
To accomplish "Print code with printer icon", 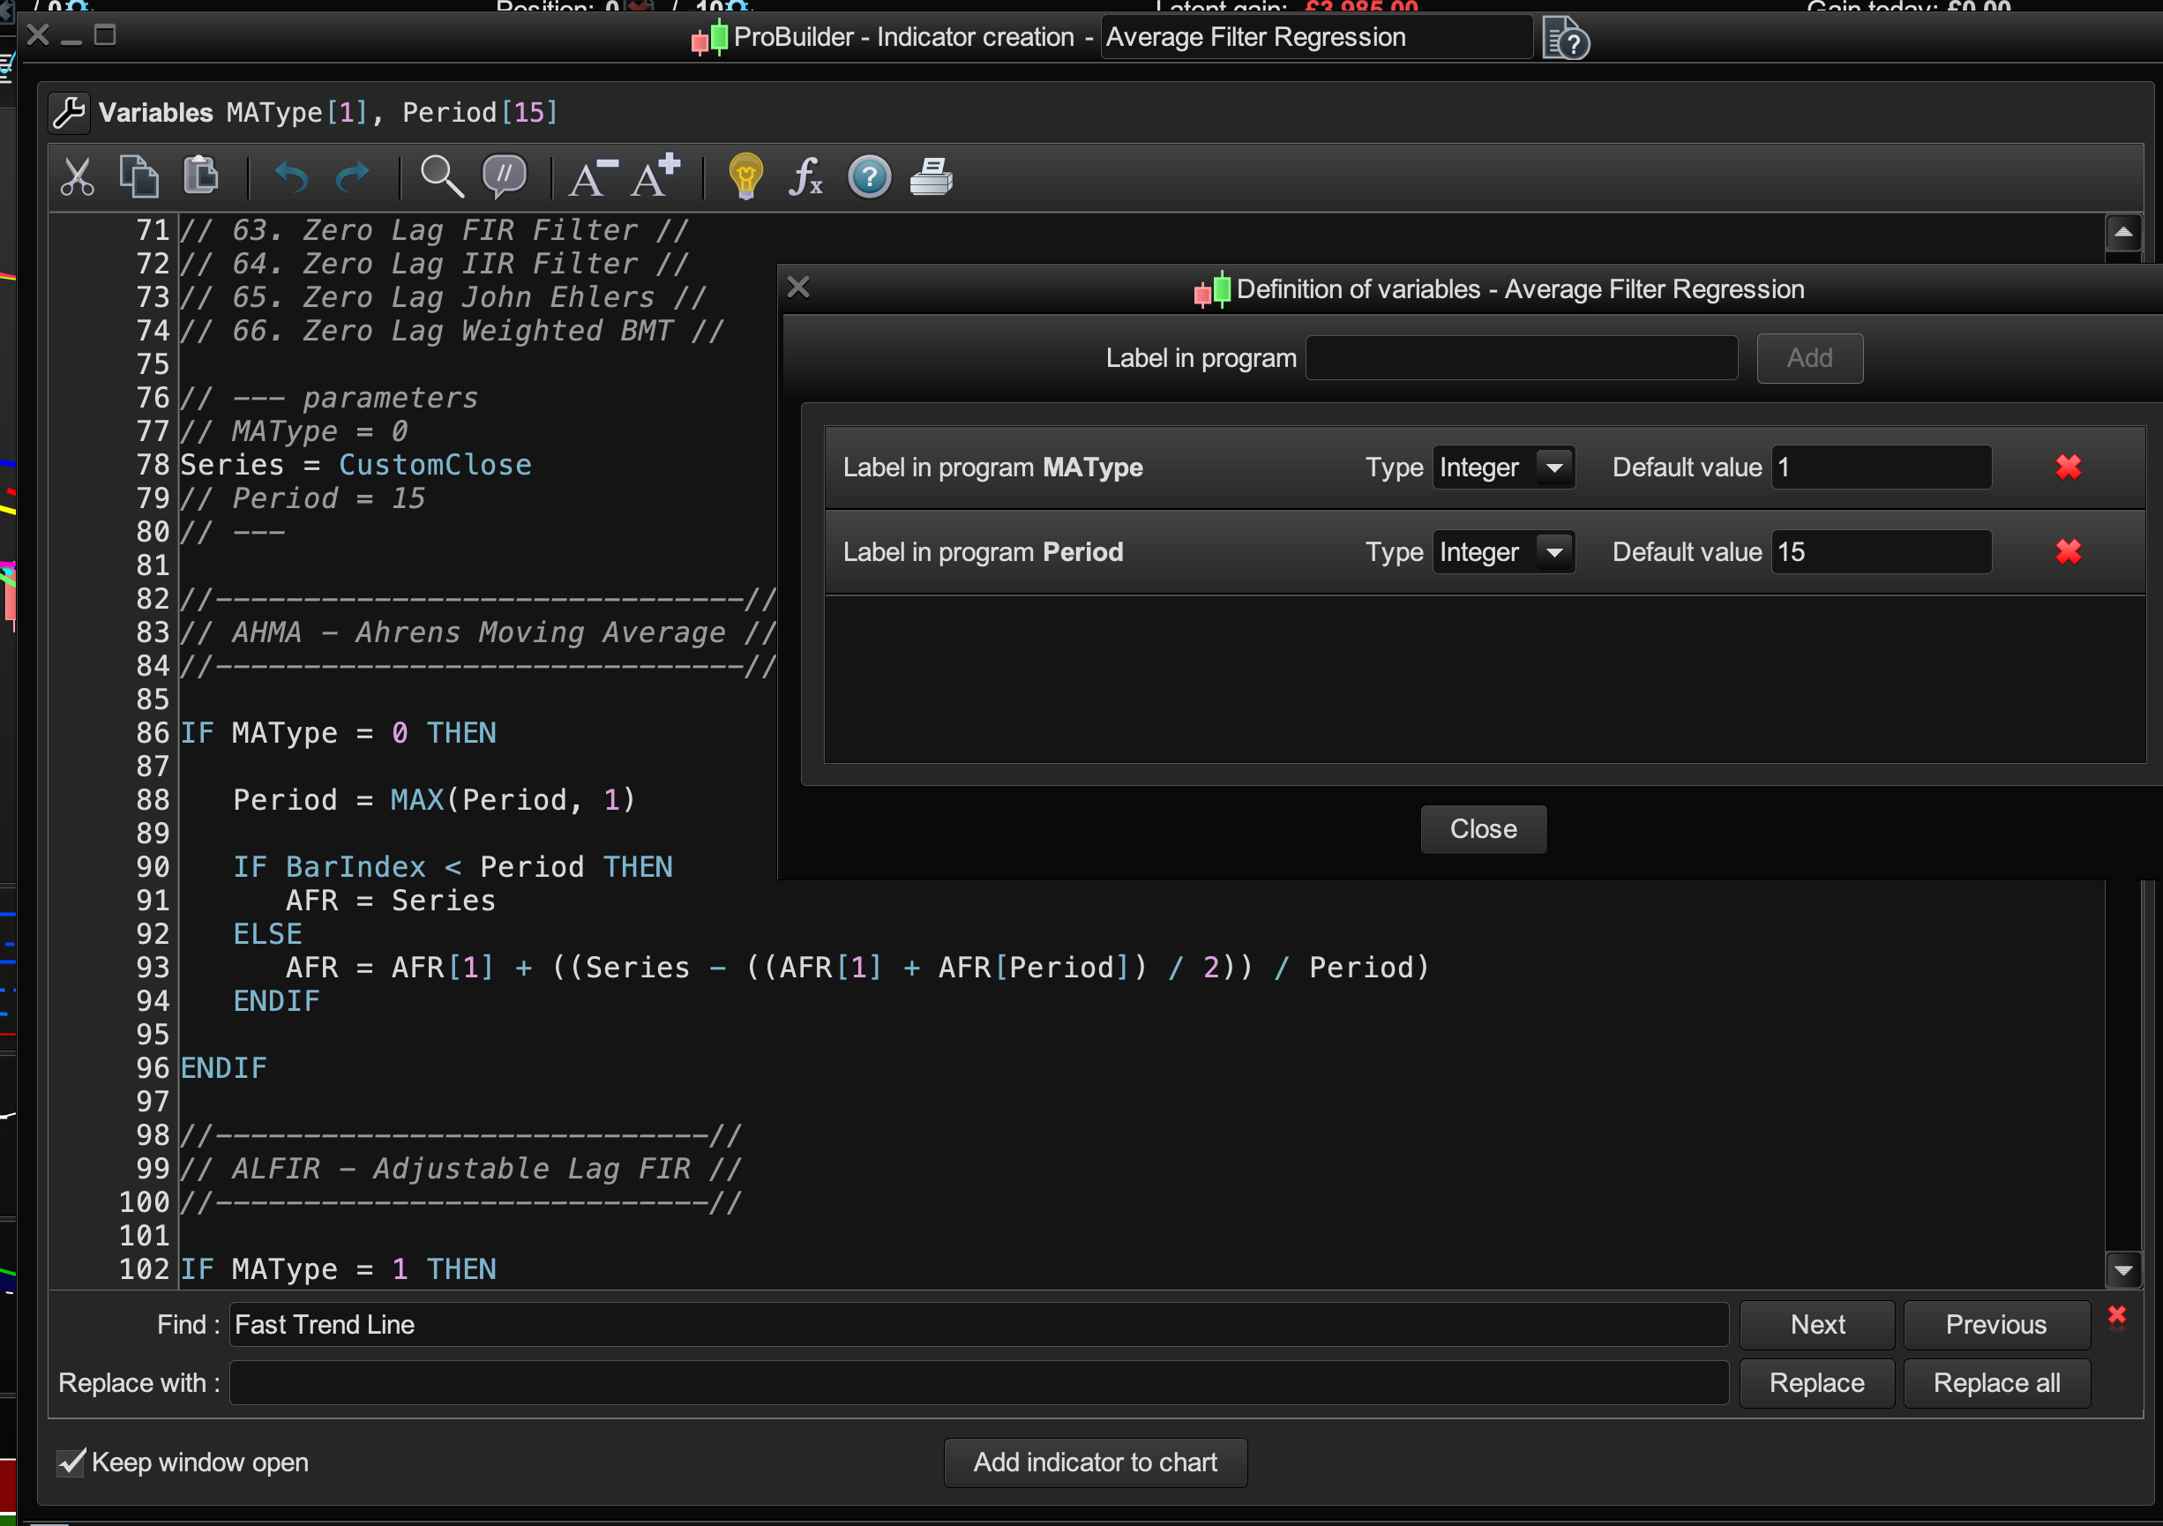I will (x=931, y=176).
